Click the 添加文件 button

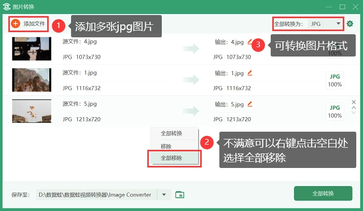pyautogui.click(x=29, y=24)
